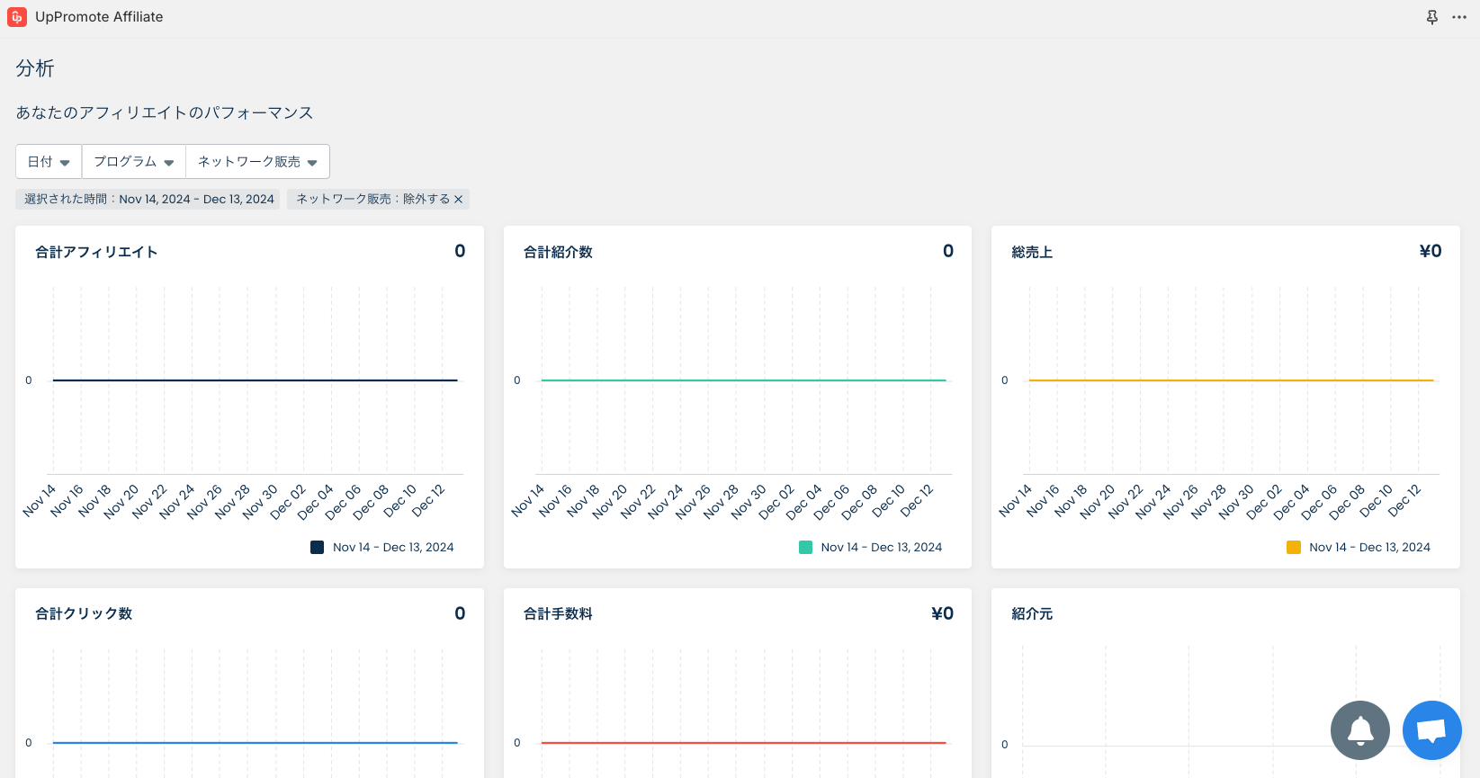Viewport: 1480px width, 778px height.
Task: Remove the ネットワーク販売 filter tag with X
Action: pyautogui.click(x=458, y=200)
